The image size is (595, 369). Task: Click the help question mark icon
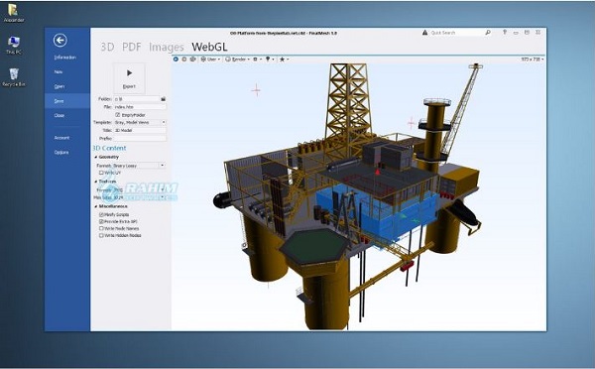[x=505, y=33]
